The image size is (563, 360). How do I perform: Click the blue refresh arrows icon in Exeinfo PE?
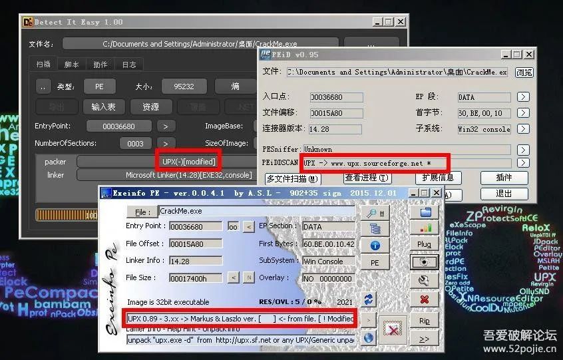click(369, 299)
